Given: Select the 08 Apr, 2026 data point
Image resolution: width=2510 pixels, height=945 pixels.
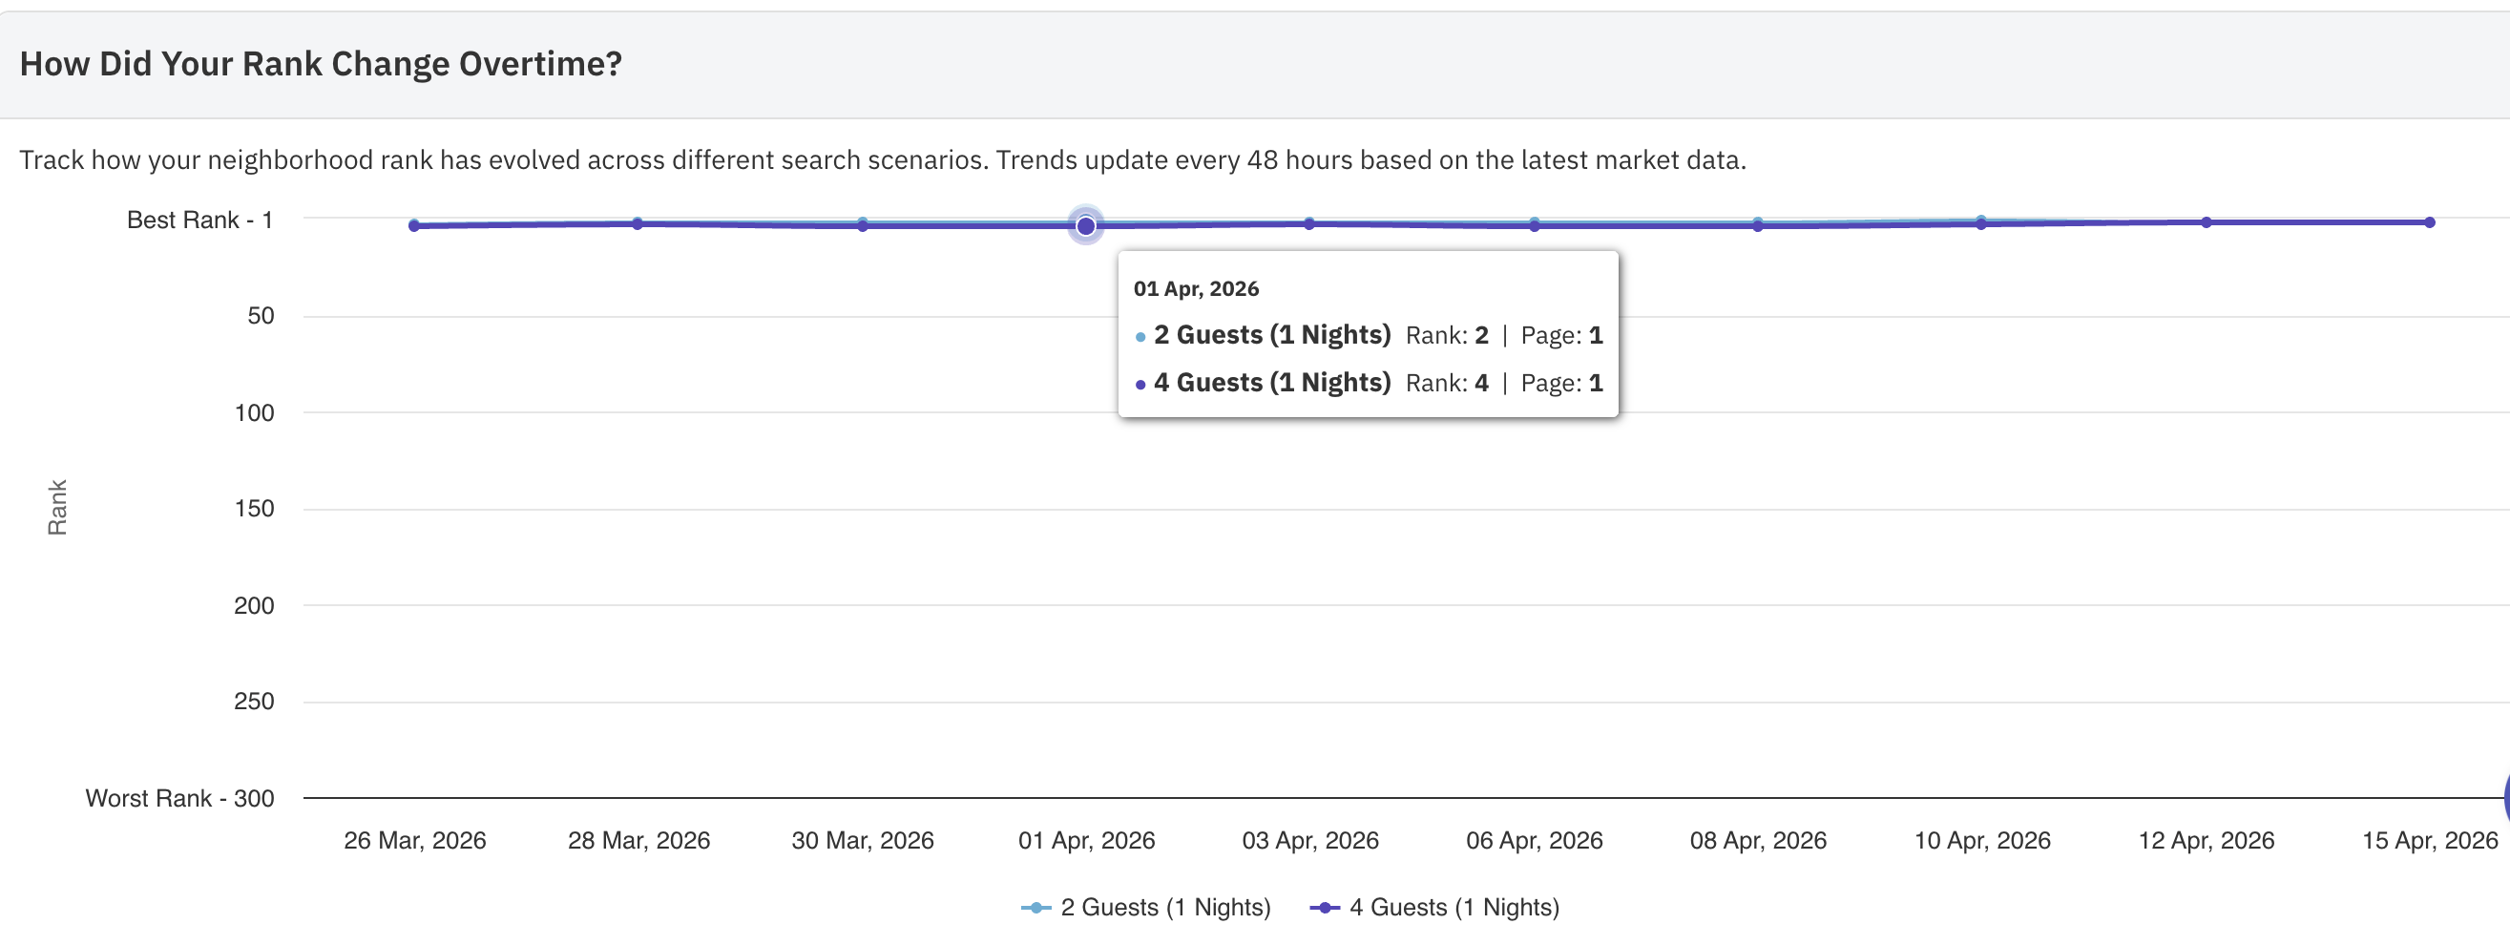Looking at the screenshot, I should coord(1758,226).
